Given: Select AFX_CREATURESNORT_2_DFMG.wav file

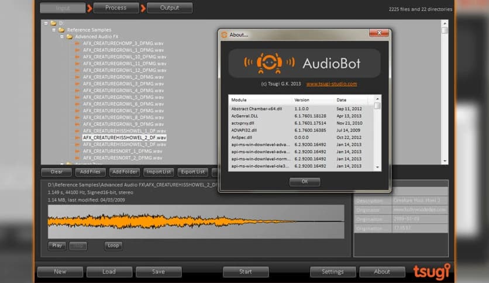Looking at the screenshot, I should coord(123,158).
